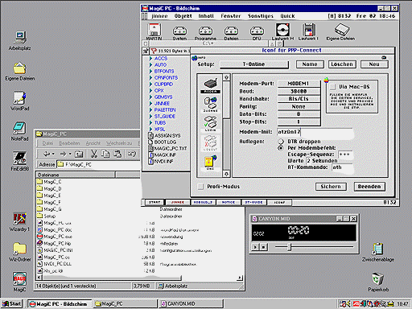The width and height of the screenshot is (412, 309).
Task: Click the Beenden button
Action: click(369, 187)
